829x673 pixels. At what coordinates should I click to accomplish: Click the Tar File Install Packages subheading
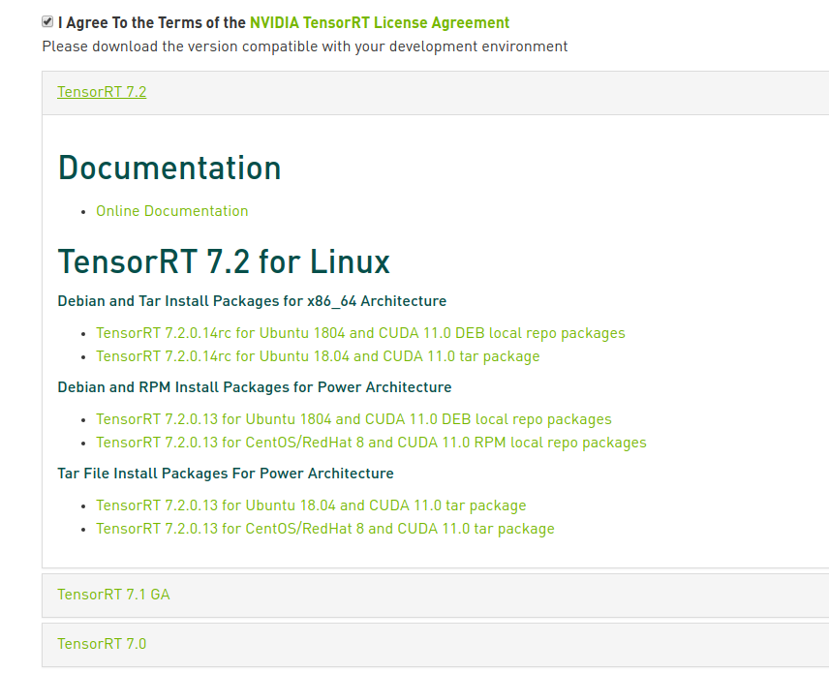coord(226,474)
